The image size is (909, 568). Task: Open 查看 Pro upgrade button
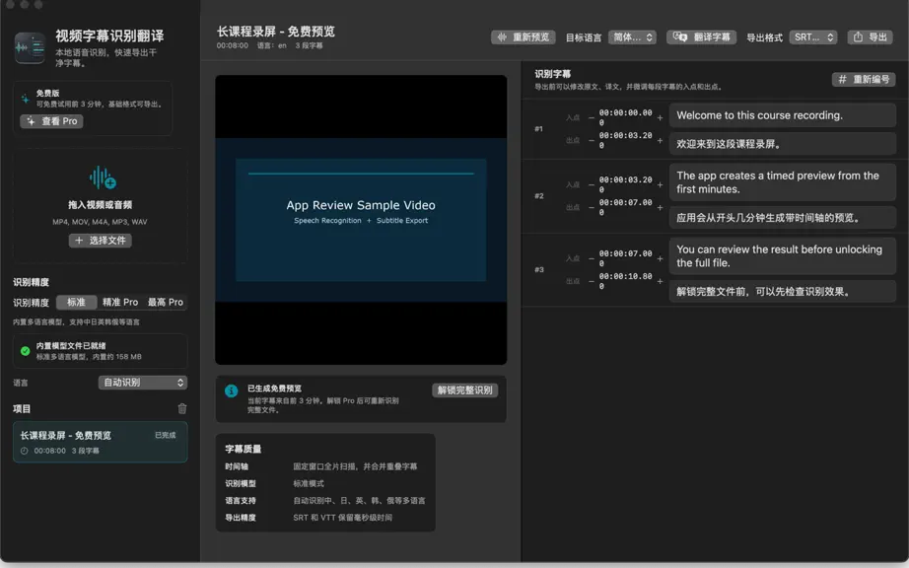(x=51, y=121)
